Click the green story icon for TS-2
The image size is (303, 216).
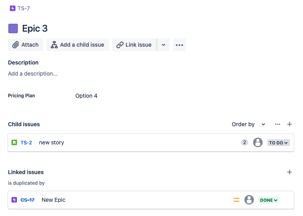click(14, 143)
